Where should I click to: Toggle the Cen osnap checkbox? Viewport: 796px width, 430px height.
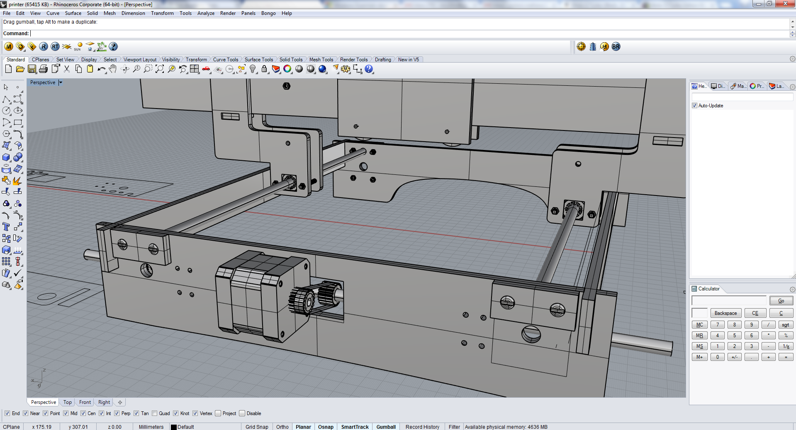pyautogui.click(x=83, y=413)
